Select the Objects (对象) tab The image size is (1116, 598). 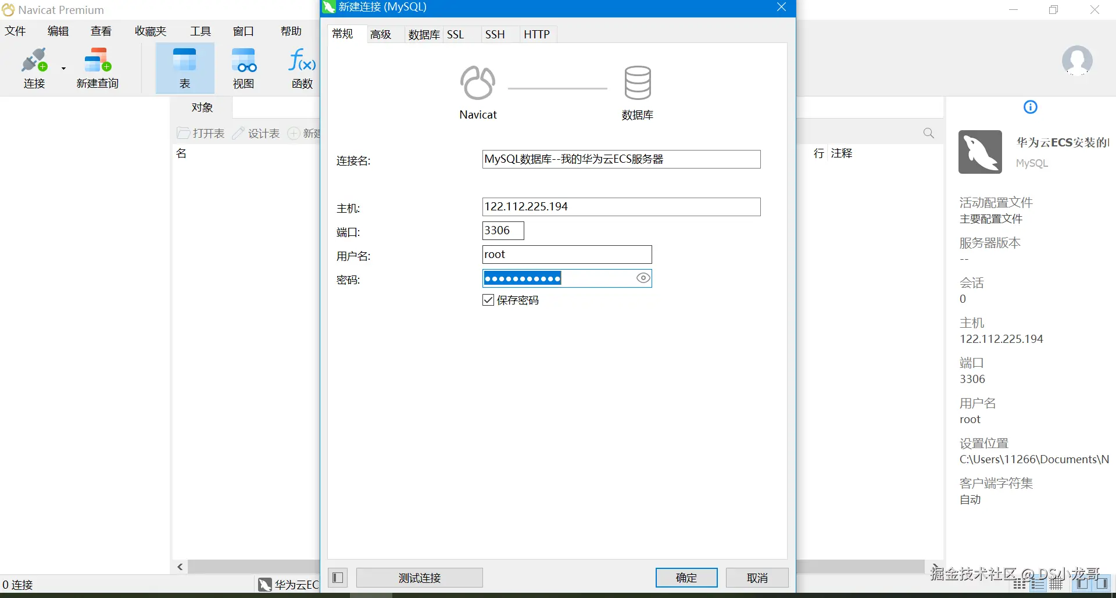(x=202, y=108)
